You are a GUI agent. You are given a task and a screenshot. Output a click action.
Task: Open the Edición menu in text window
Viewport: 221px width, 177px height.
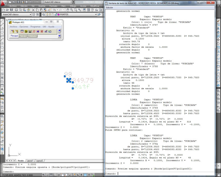pos(109,8)
